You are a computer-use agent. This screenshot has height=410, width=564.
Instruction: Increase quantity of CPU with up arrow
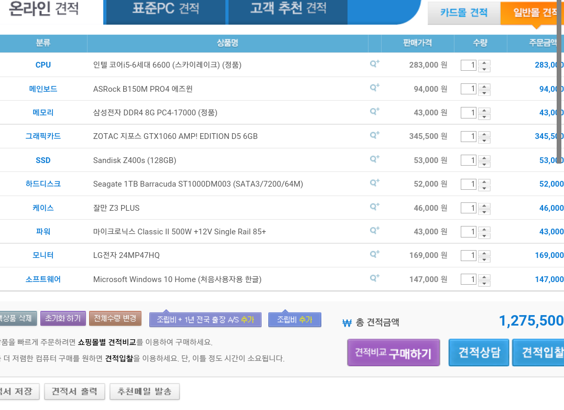[x=484, y=62]
